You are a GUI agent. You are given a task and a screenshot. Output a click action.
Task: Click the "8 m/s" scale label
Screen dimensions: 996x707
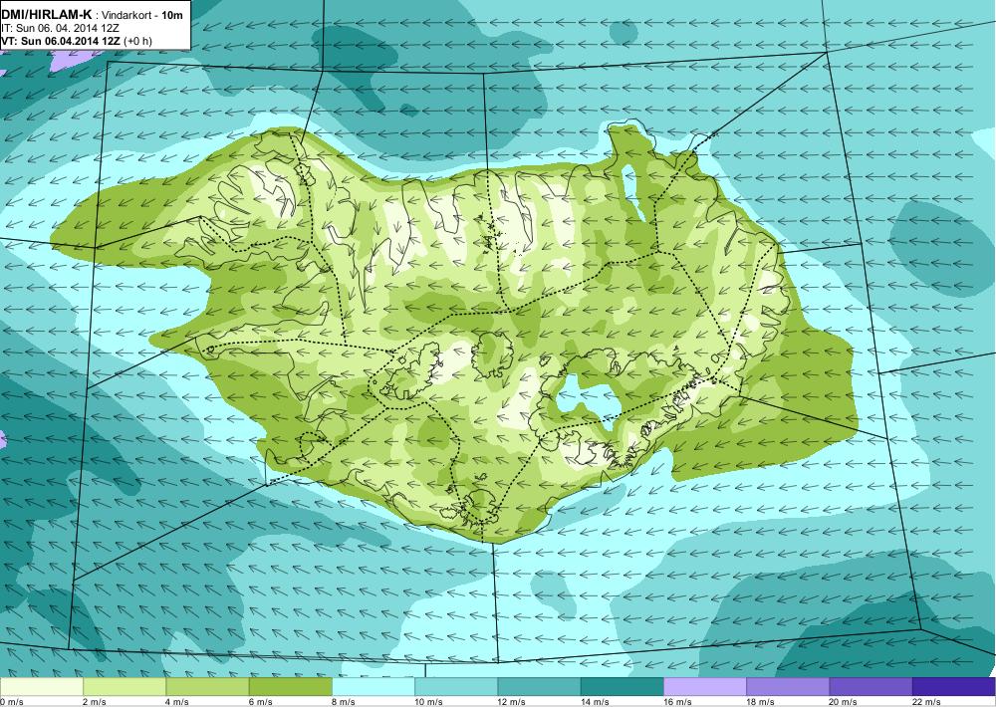tap(343, 702)
